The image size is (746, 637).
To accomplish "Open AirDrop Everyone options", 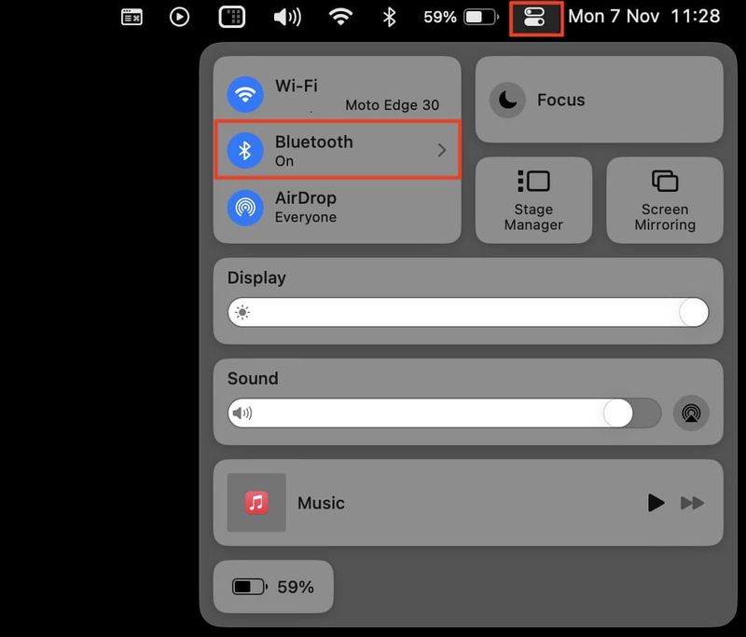I will point(306,208).
